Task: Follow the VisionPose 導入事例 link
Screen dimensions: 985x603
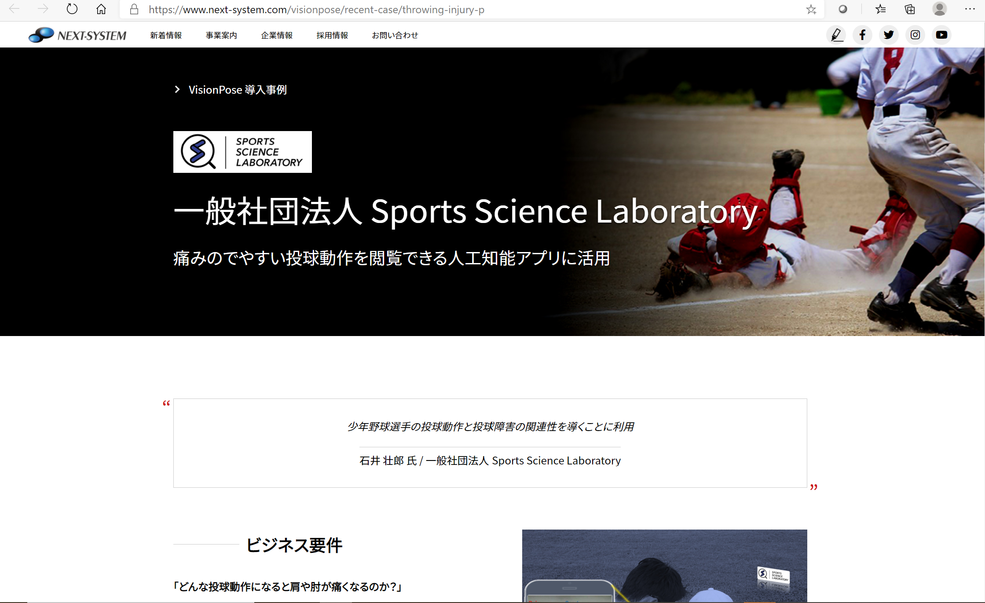Action: (x=238, y=90)
